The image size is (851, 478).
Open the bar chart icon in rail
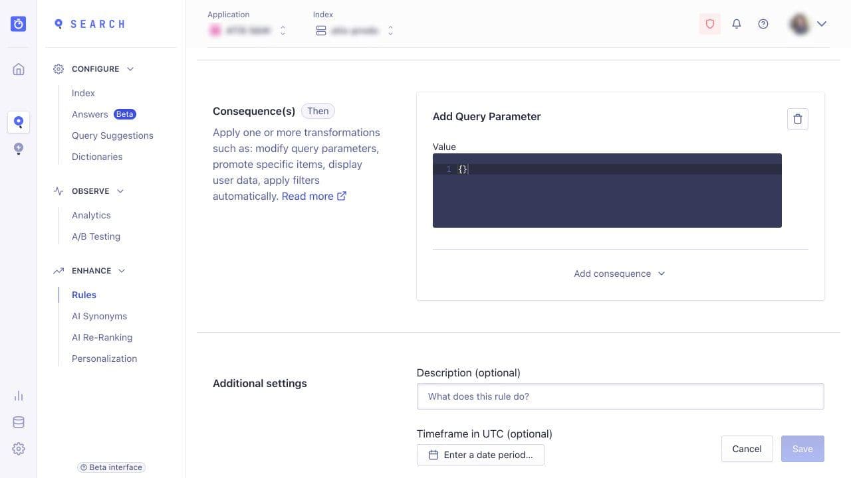[x=19, y=396]
